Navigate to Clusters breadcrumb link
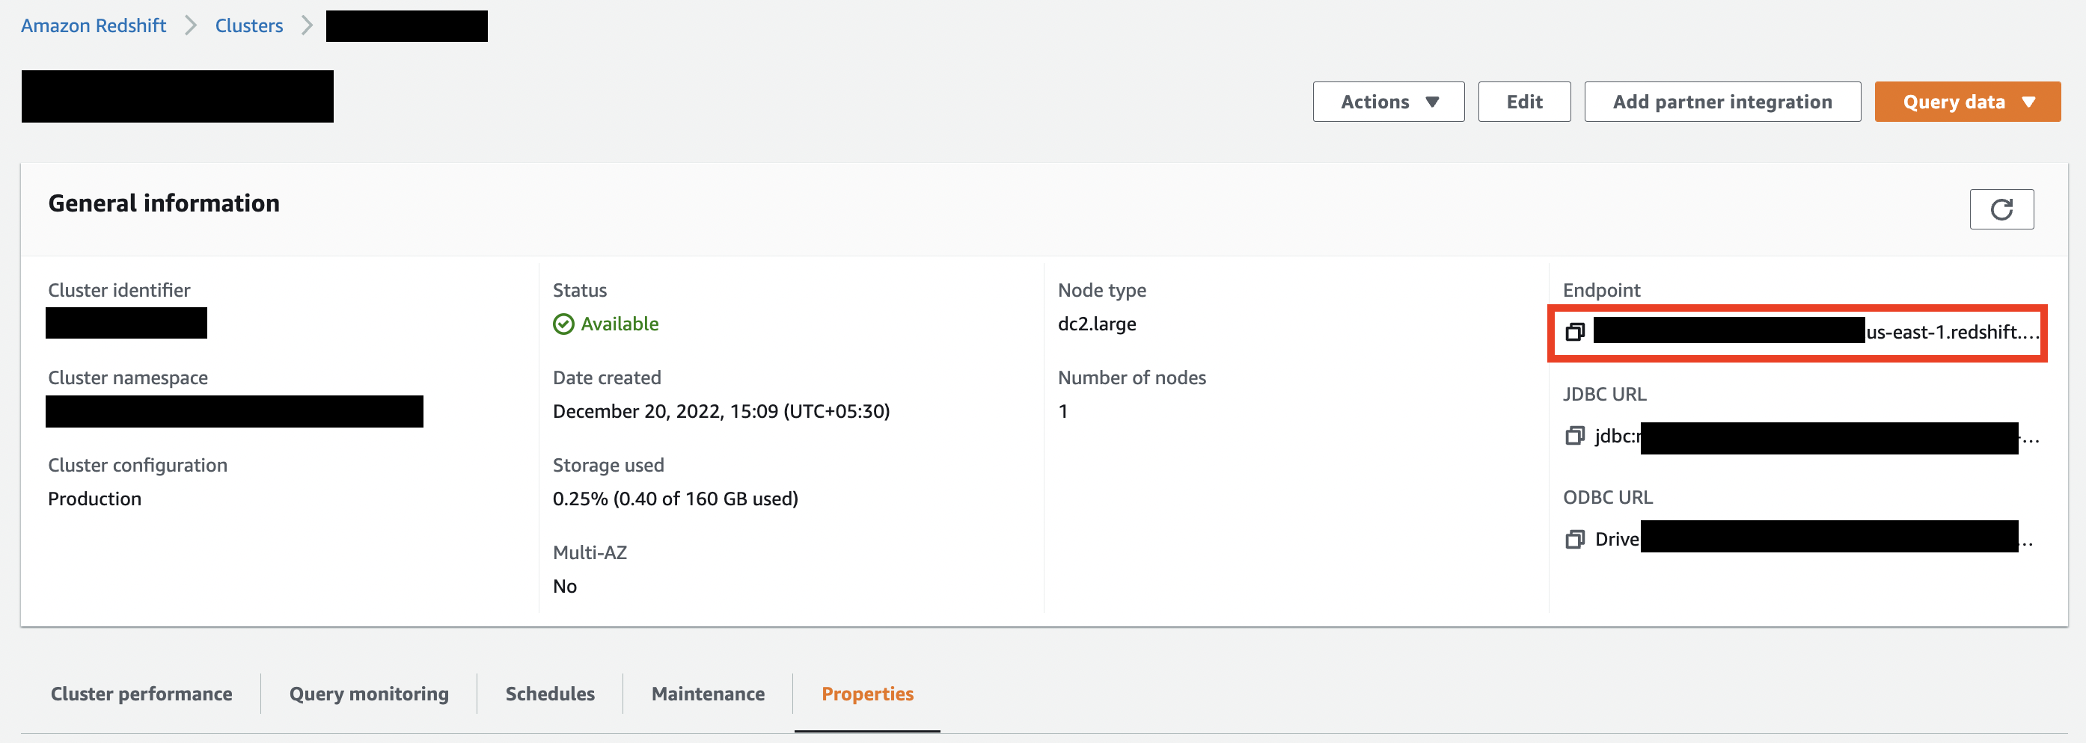Screen dimensions: 2086x743 coord(248,26)
